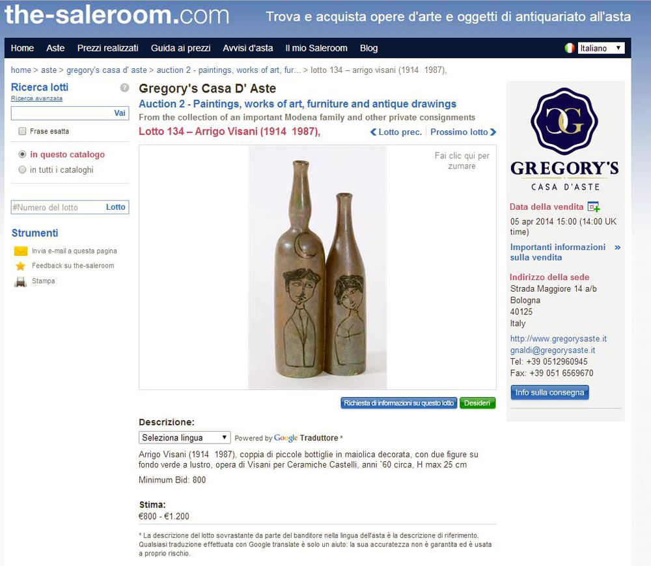The image size is (651, 566).
Task: Open the Prezzi realizzati menu item
Action: 108,48
